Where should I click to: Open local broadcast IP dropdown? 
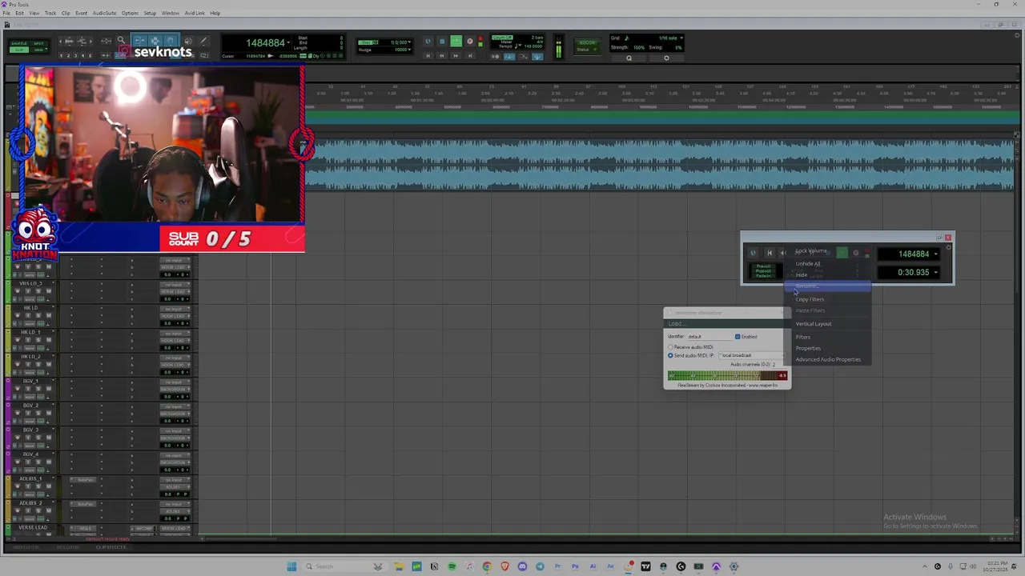tap(751, 355)
